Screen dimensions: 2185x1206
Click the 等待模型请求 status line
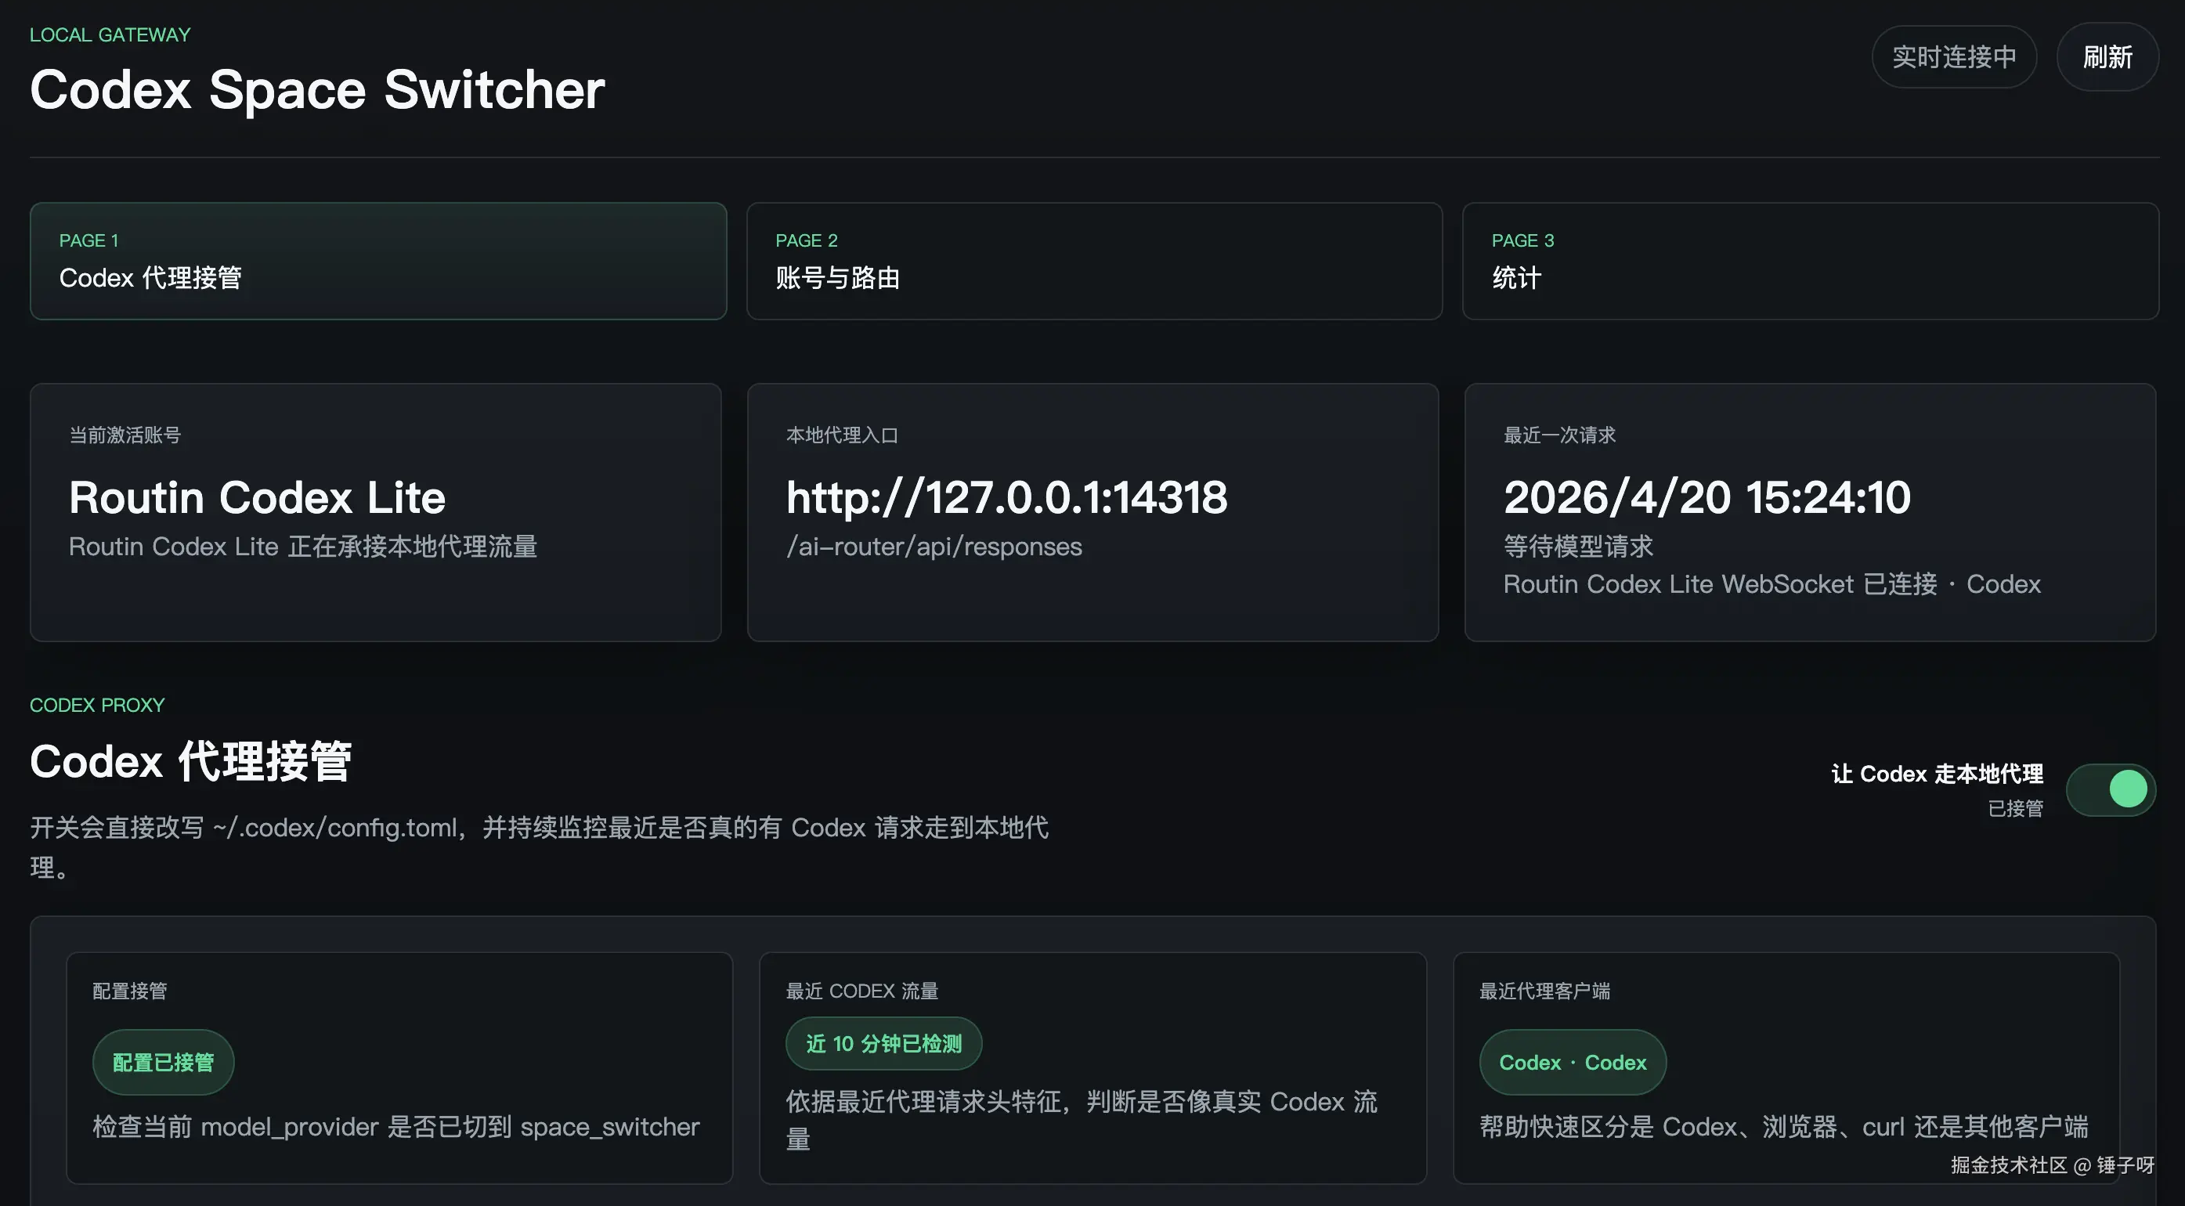click(1578, 547)
